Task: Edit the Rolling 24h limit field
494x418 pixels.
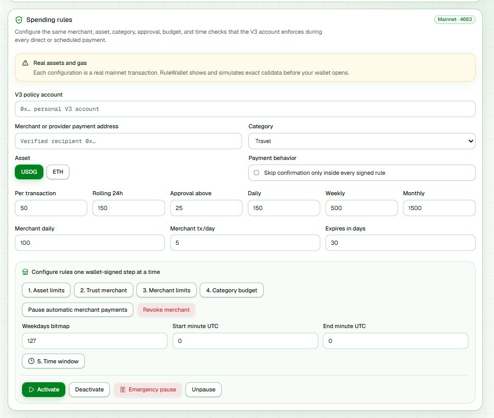Action: pyautogui.click(x=129, y=208)
